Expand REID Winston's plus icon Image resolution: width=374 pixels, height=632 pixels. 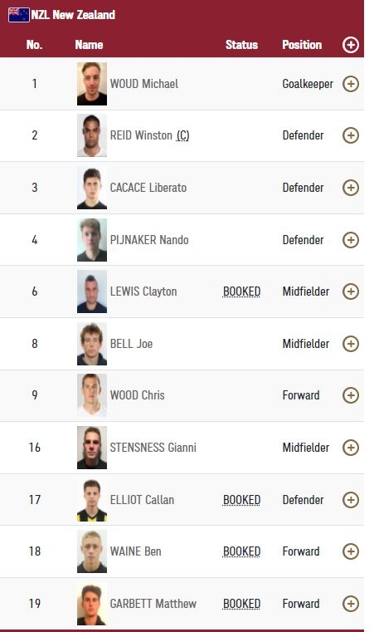tap(350, 135)
